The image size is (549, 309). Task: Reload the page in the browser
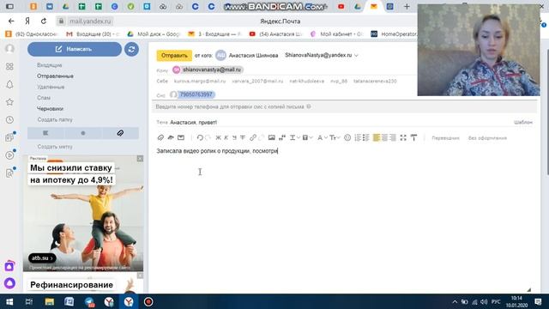[44, 21]
